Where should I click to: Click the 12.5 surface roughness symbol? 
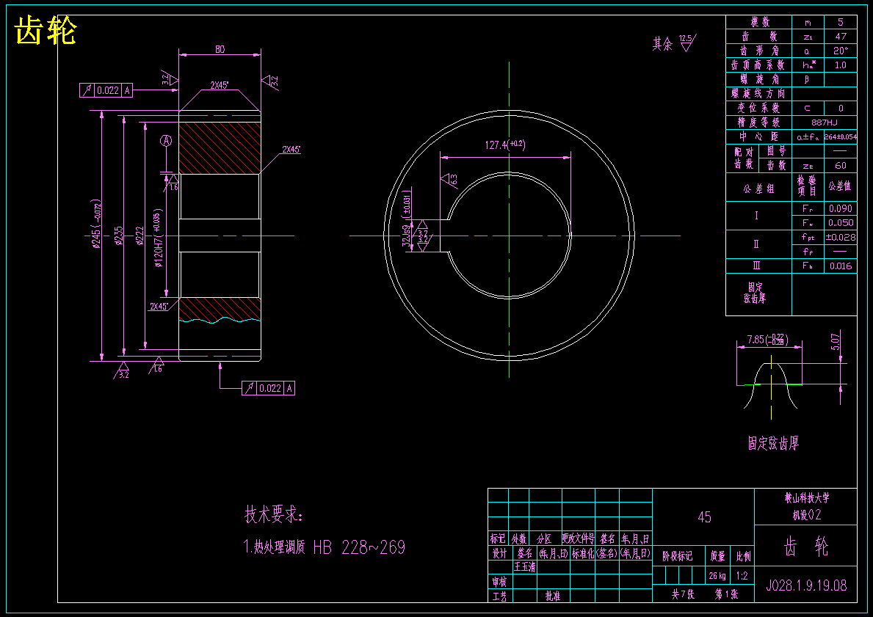point(687,43)
